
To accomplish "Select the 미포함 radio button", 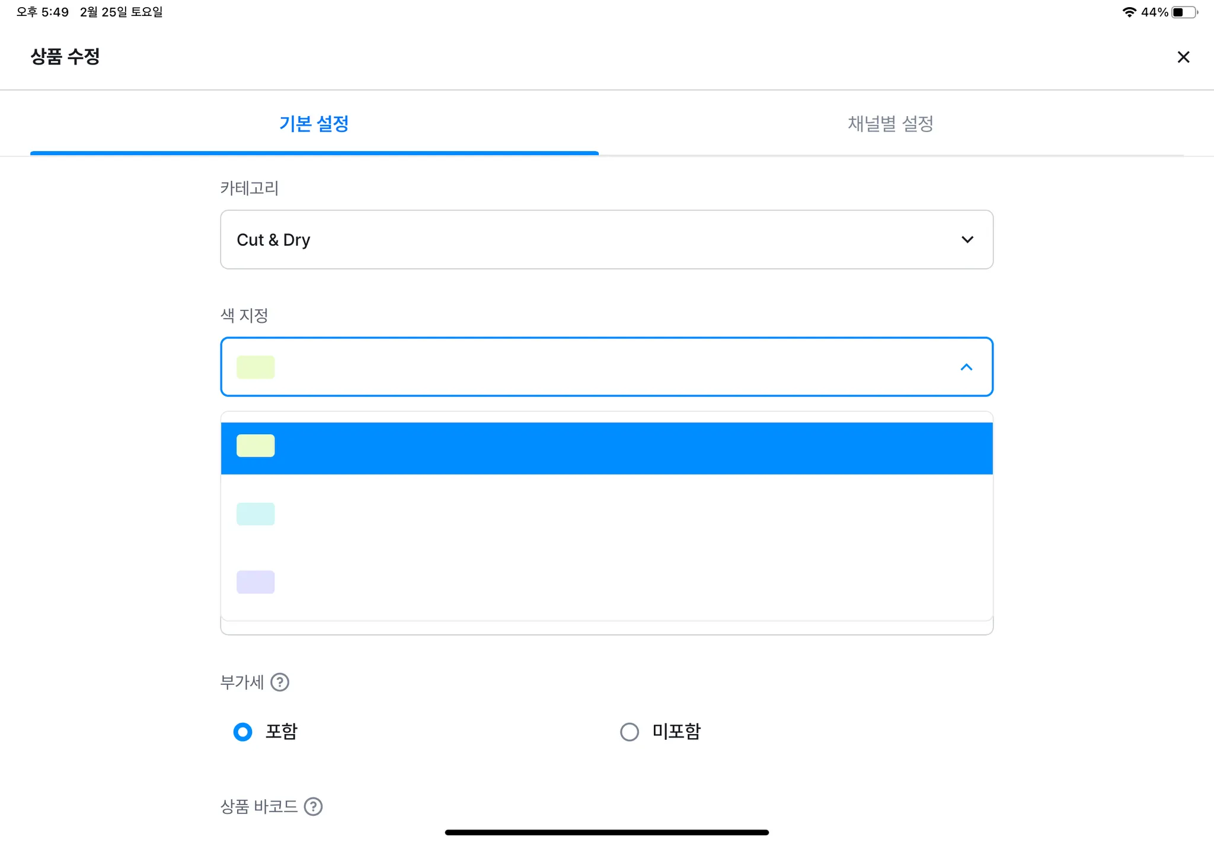I will pyautogui.click(x=630, y=732).
